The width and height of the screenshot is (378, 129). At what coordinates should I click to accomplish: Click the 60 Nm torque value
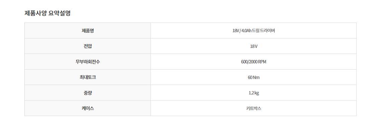point(254,77)
